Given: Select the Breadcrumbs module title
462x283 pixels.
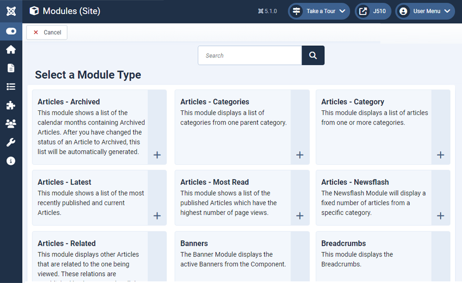Looking at the screenshot, I should (x=344, y=244).
